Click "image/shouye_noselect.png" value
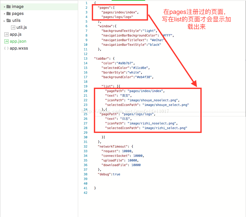Image resolution: width=246 pixels, height=217 pixels. pos(153,100)
